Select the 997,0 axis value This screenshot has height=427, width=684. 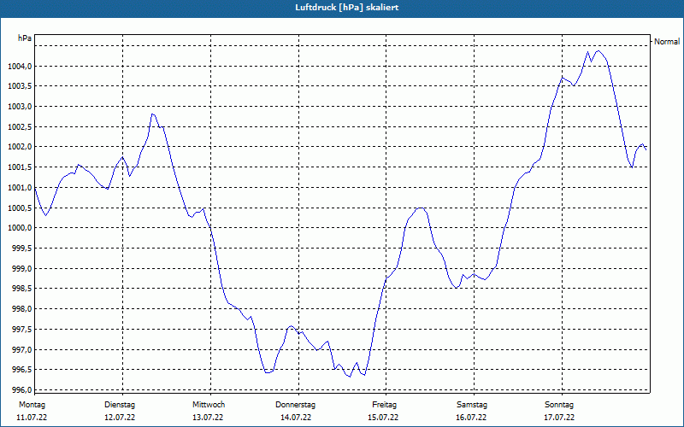pos(21,350)
